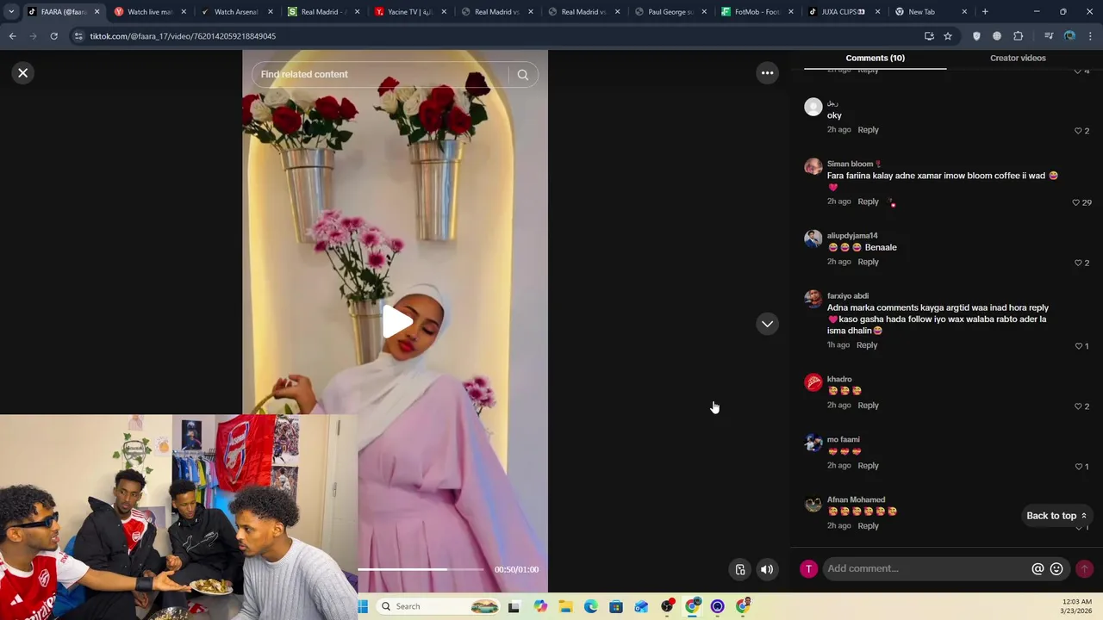Open farxiyo abdi's profile avatar
The width and height of the screenshot is (1103, 620).
[x=813, y=299]
